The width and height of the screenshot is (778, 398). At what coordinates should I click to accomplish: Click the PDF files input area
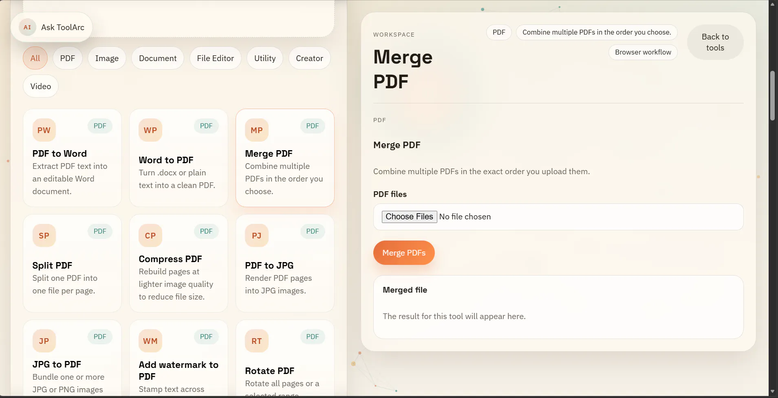[x=558, y=217]
